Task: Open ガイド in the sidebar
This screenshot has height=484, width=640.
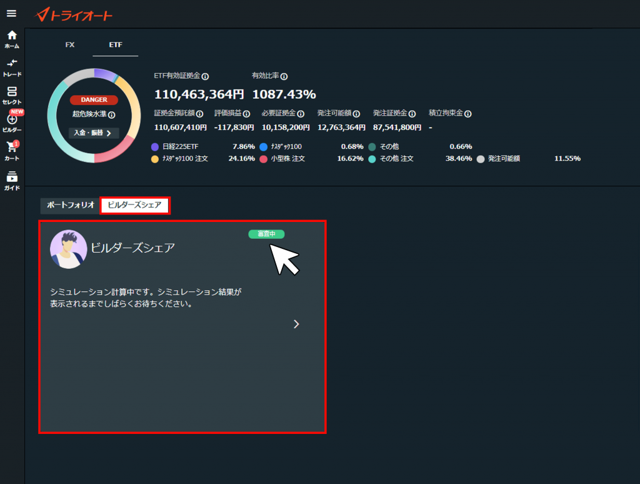Action: click(12, 181)
